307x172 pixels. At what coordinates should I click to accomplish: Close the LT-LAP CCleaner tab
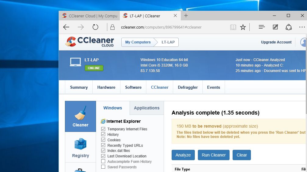(x=175, y=15)
